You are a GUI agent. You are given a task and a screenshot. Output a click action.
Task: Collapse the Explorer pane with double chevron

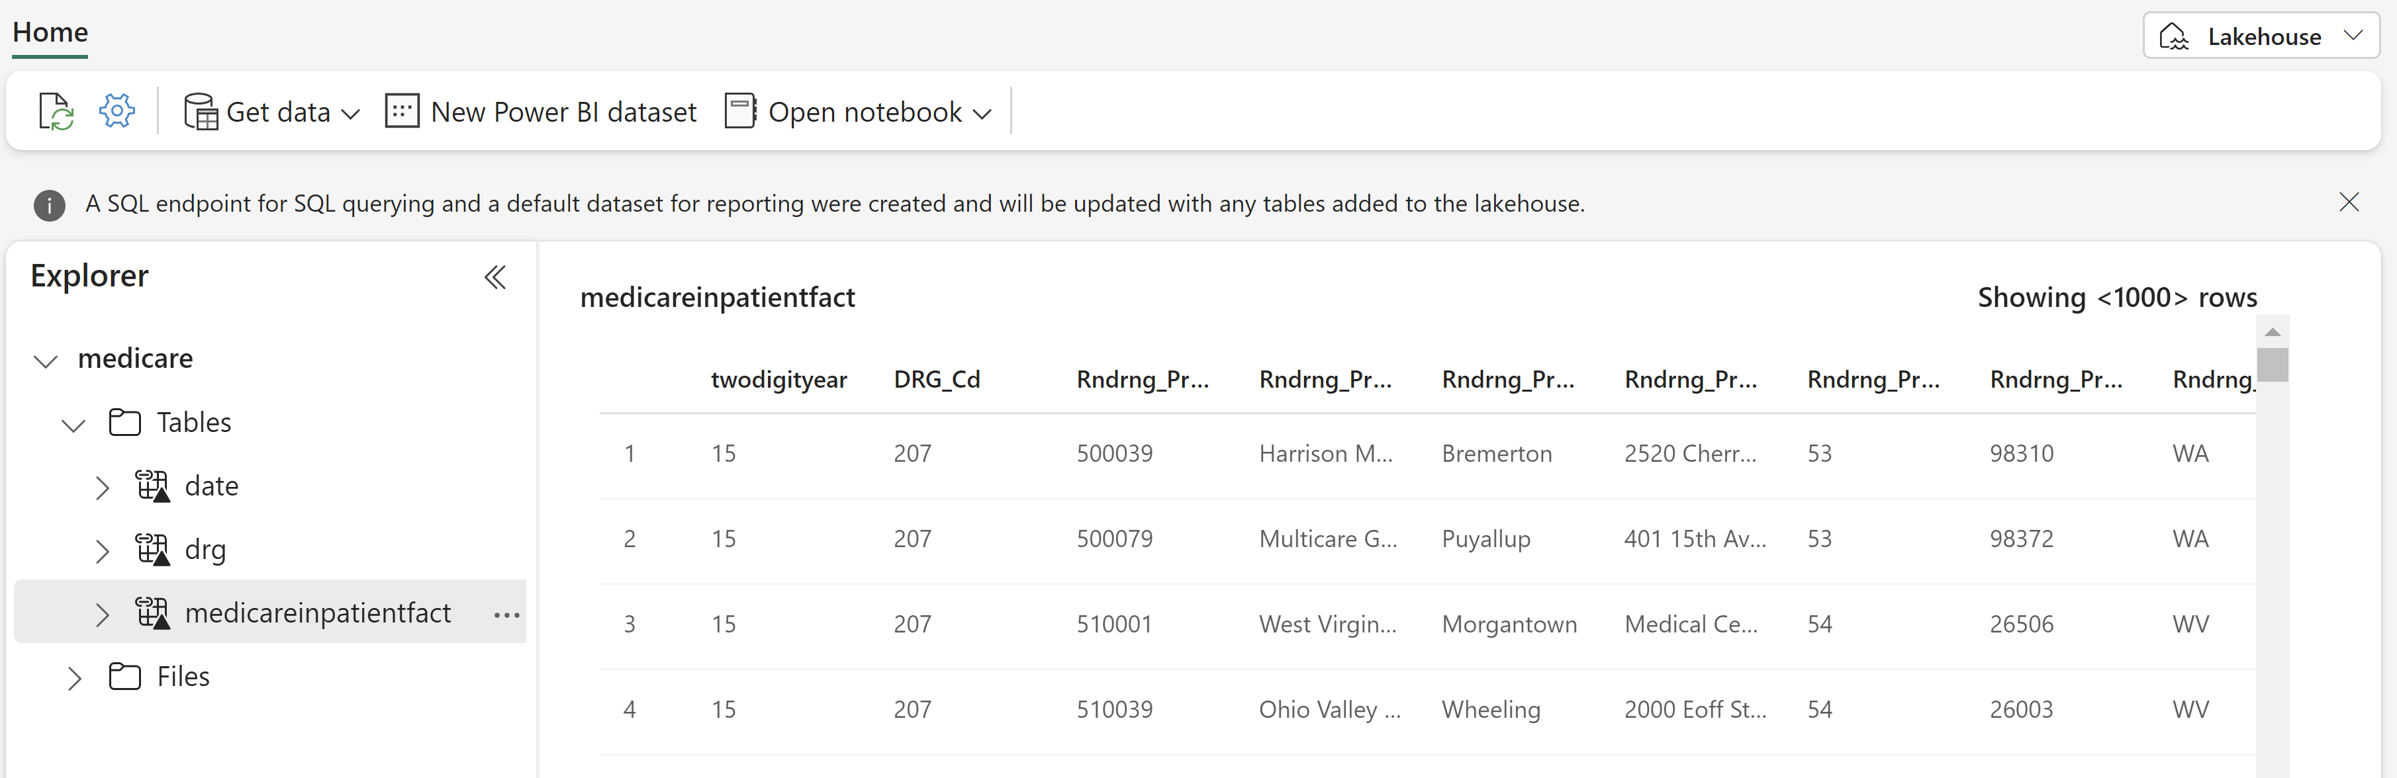495,277
